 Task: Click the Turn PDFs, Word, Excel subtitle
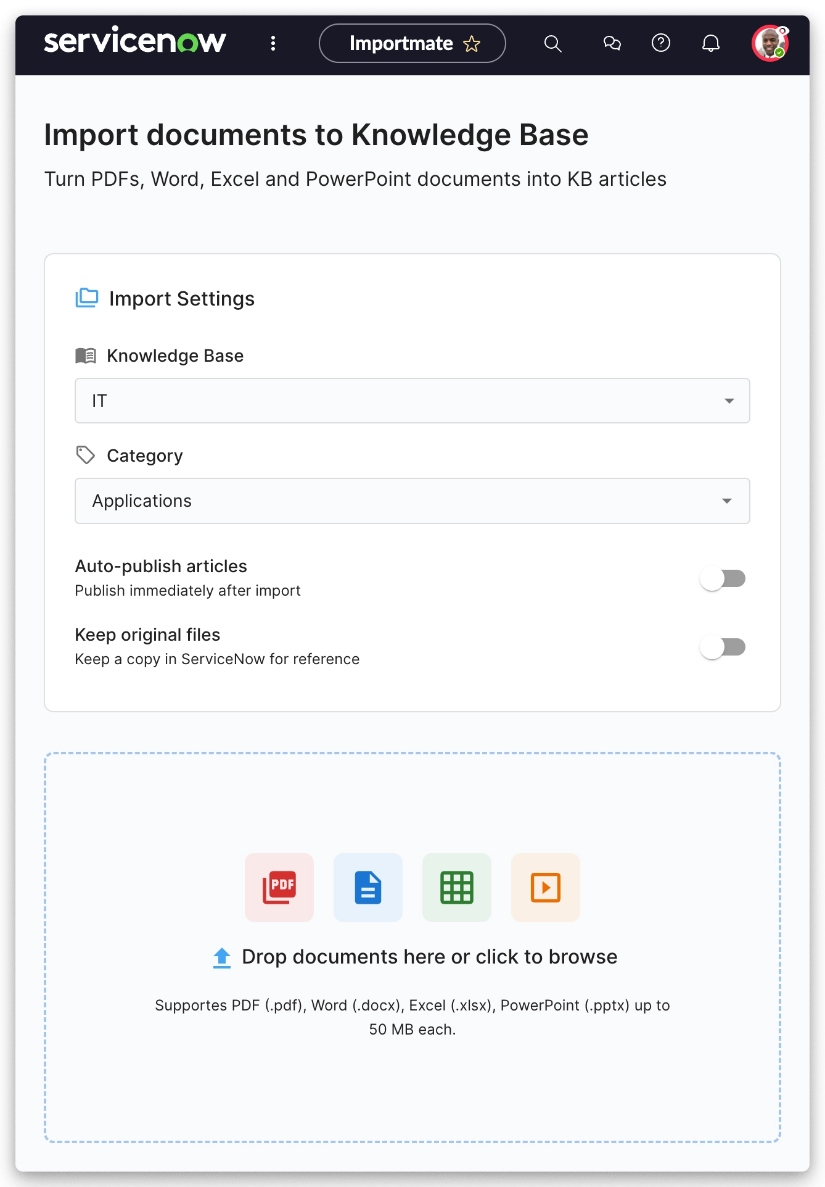(355, 179)
